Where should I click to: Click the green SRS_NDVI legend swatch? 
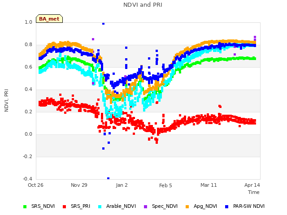pos(25,206)
